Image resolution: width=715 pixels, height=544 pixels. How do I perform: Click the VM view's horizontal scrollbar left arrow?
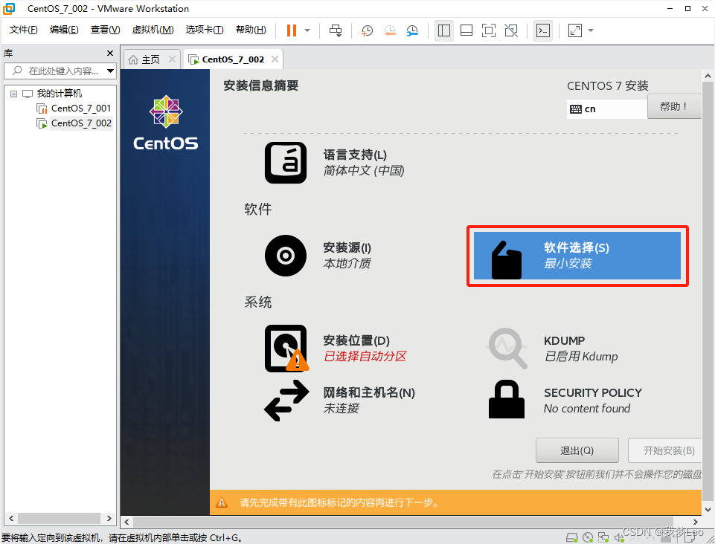126,522
